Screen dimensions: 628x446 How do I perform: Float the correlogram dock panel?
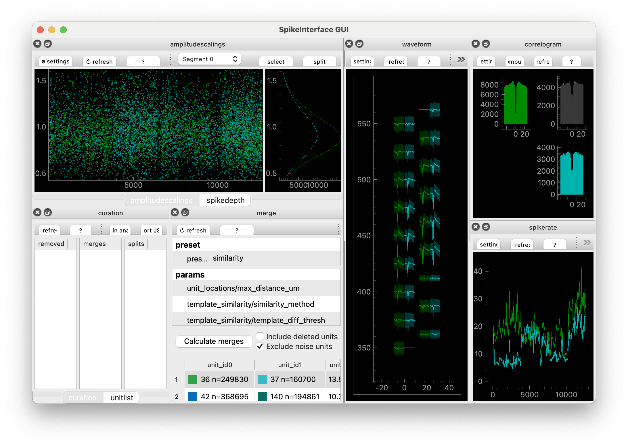click(486, 44)
